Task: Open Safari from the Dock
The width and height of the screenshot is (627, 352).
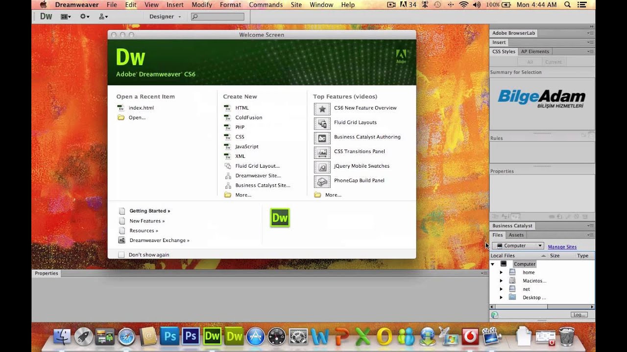Action: click(127, 336)
